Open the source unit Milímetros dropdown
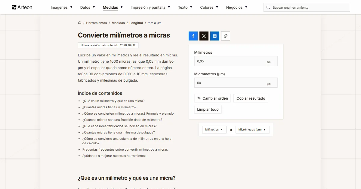This screenshot has height=189, width=361. click(214, 130)
